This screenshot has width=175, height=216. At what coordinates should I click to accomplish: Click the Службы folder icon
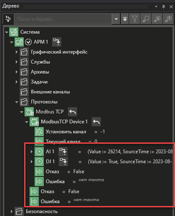[x=24, y=62]
